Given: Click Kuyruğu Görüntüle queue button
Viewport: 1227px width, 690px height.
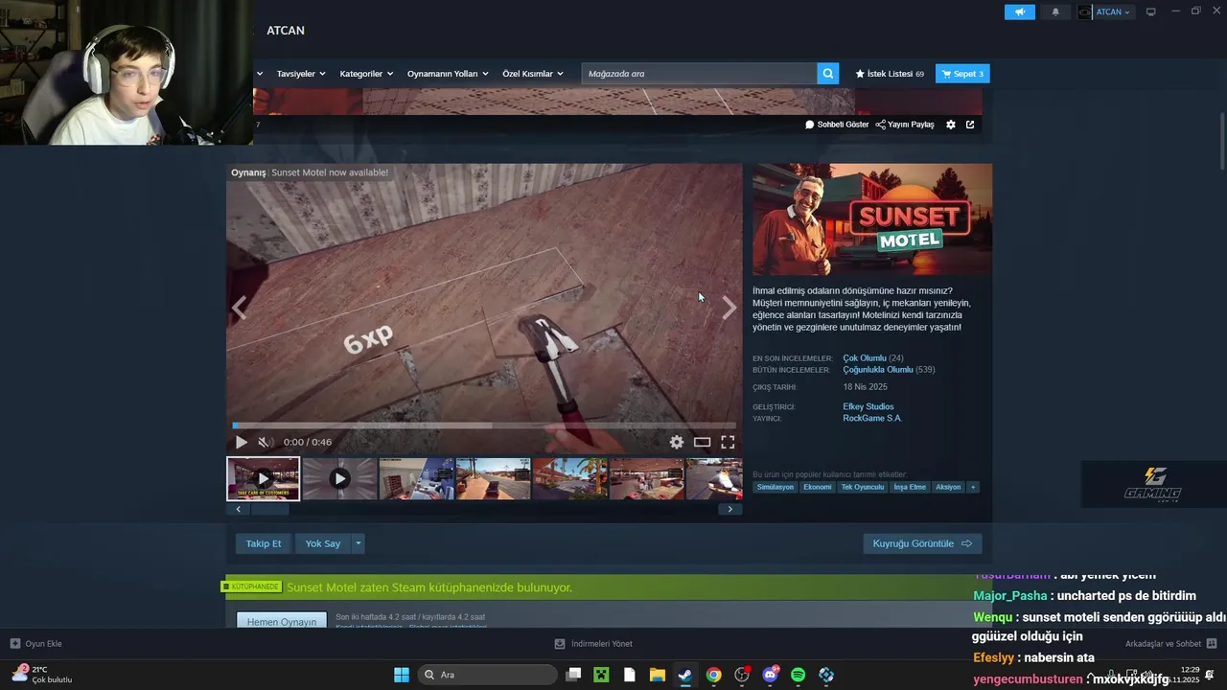Looking at the screenshot, I should 922,543.
